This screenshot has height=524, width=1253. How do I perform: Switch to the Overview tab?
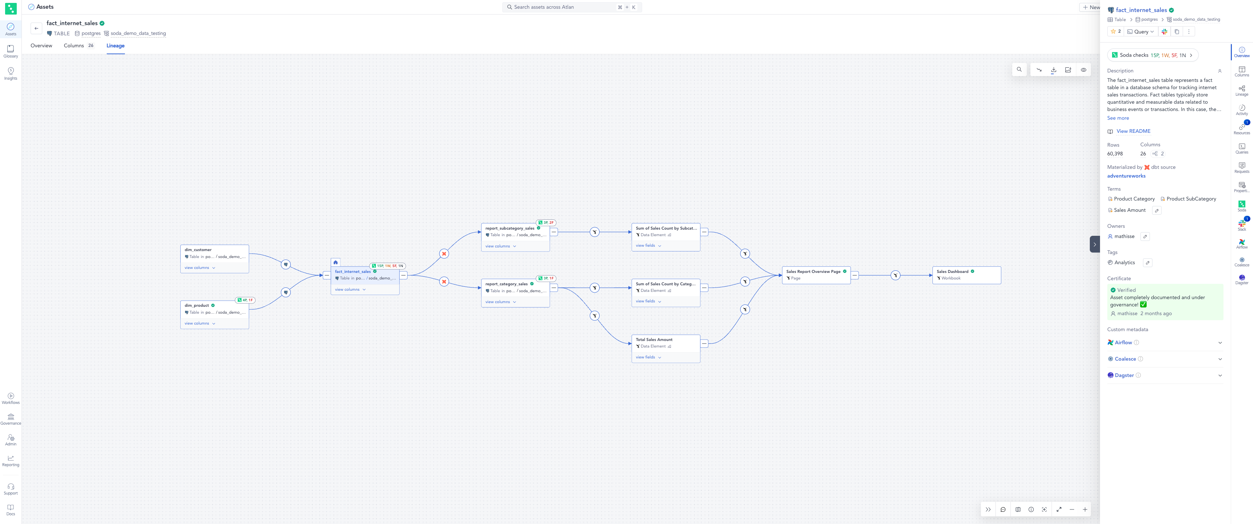(42, 46)
